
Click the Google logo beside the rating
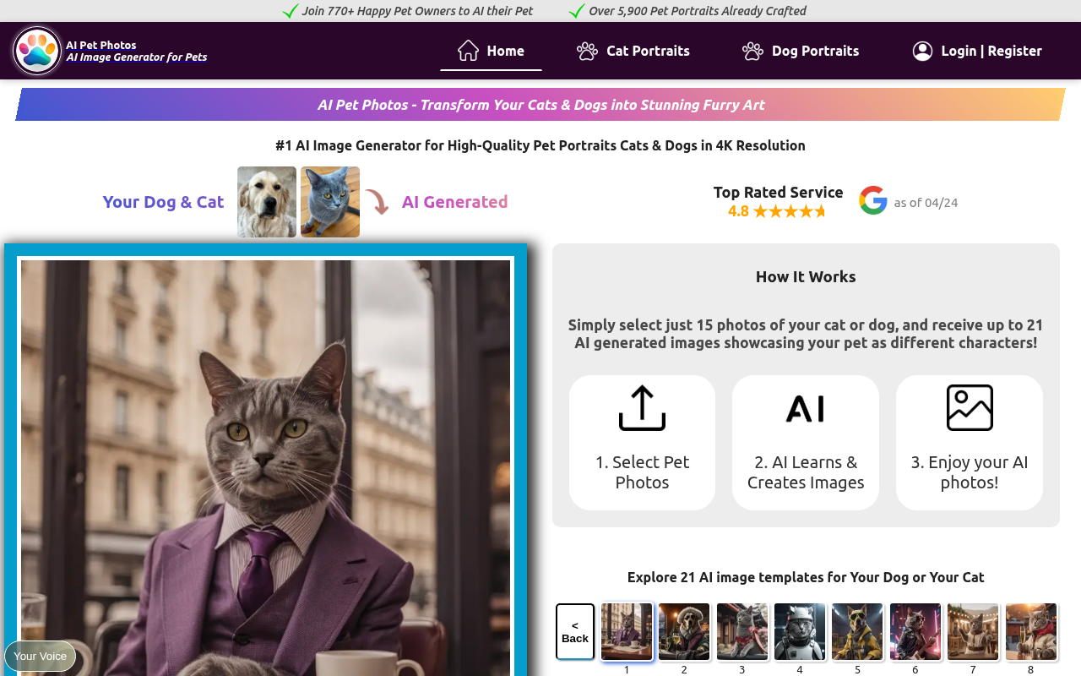pos(872,201)
